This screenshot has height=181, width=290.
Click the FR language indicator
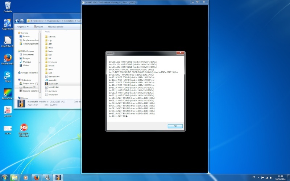[254, 177]
